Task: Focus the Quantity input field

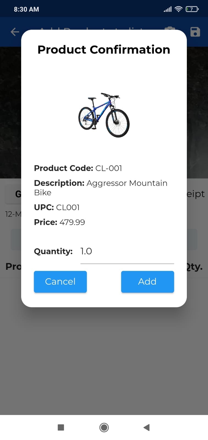Action: click(127, 251)
